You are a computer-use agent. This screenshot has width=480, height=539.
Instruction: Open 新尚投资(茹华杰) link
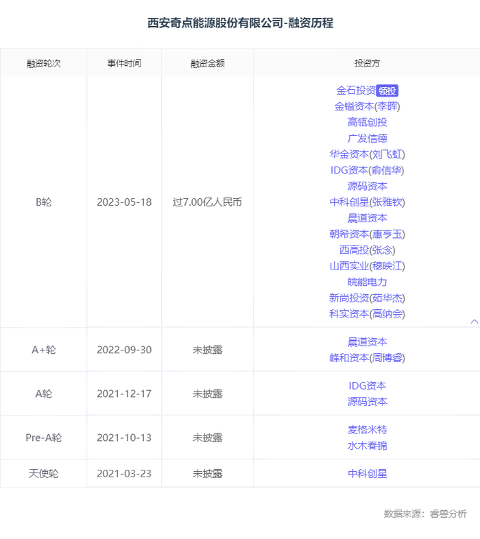(x=368, y=298)
